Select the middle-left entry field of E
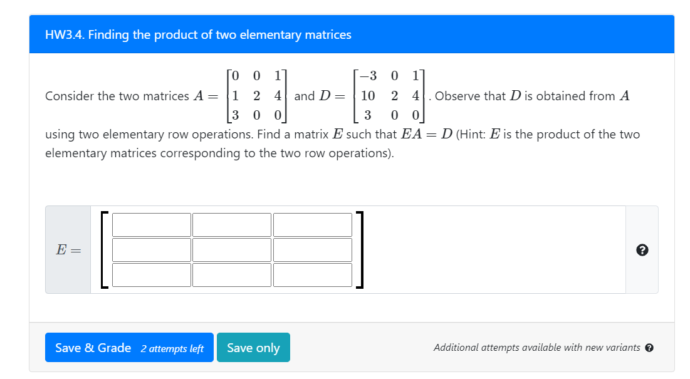Image resolution: width=690 pixels, height=379 pixels. 150,249
